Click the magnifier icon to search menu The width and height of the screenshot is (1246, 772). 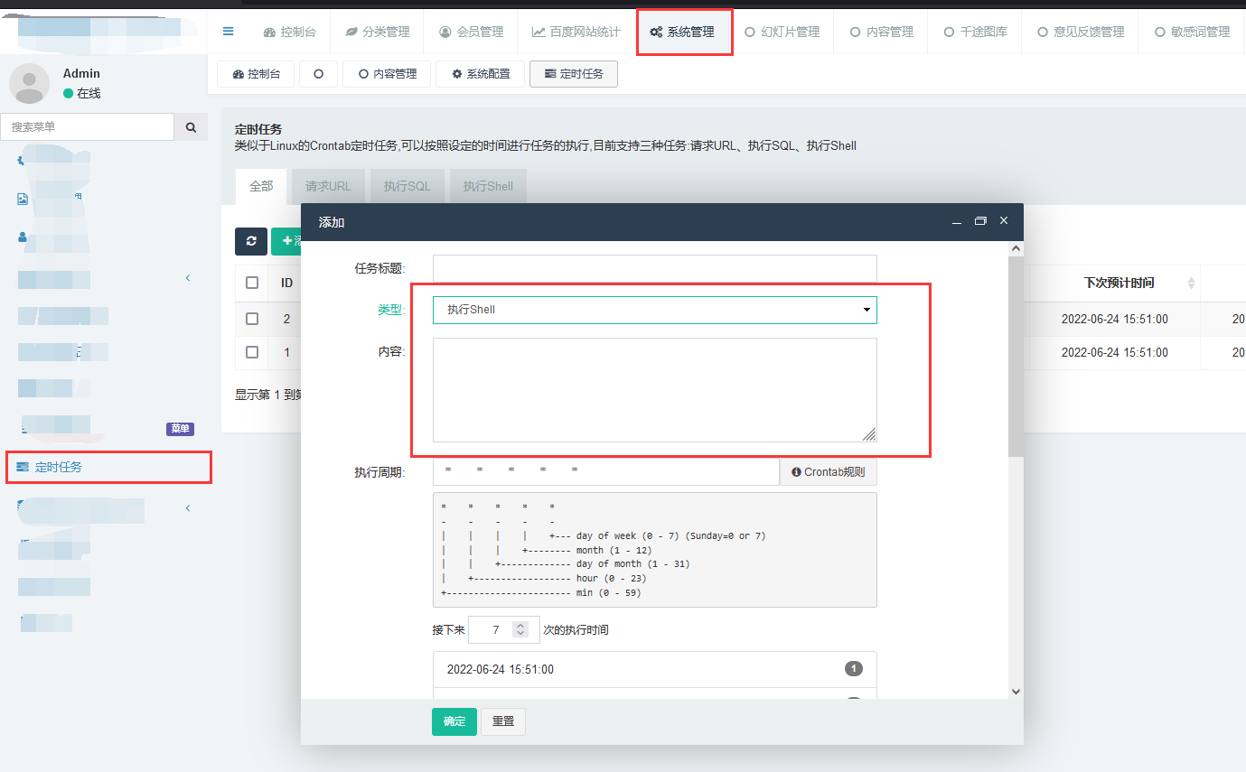pyautogui.click(x=191, y=126)
